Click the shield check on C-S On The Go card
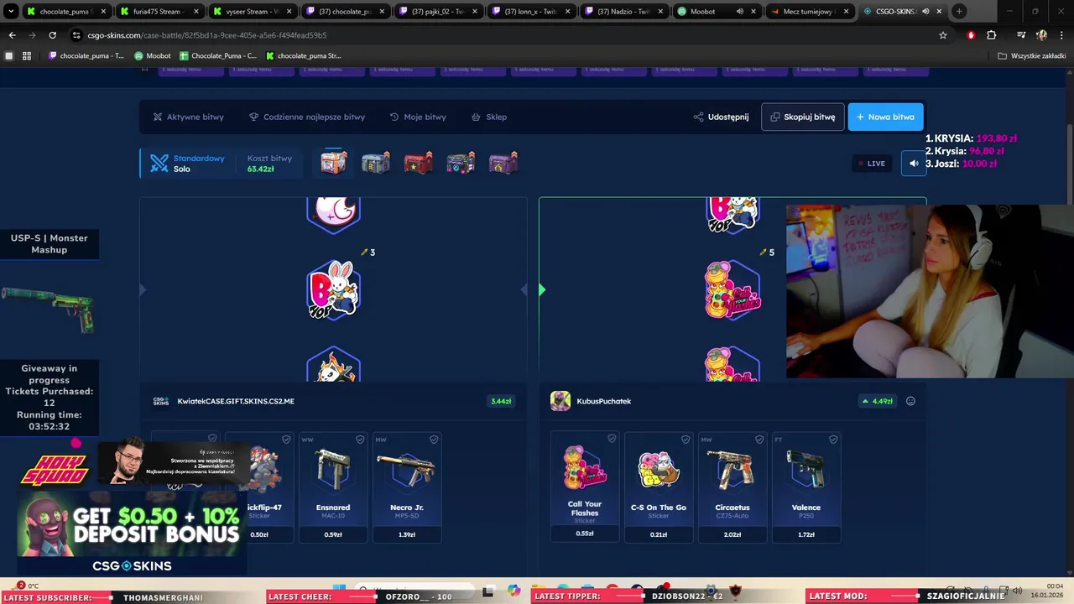The height and width of the screenshot is (604, 1074). 686,440
